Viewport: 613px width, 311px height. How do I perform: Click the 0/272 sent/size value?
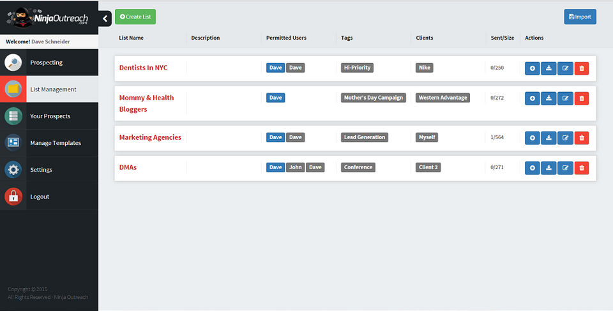(497, 98)
